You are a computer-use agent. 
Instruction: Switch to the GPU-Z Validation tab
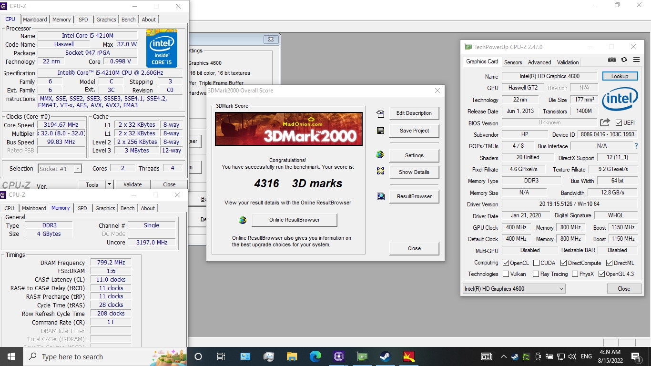[568, 62]
